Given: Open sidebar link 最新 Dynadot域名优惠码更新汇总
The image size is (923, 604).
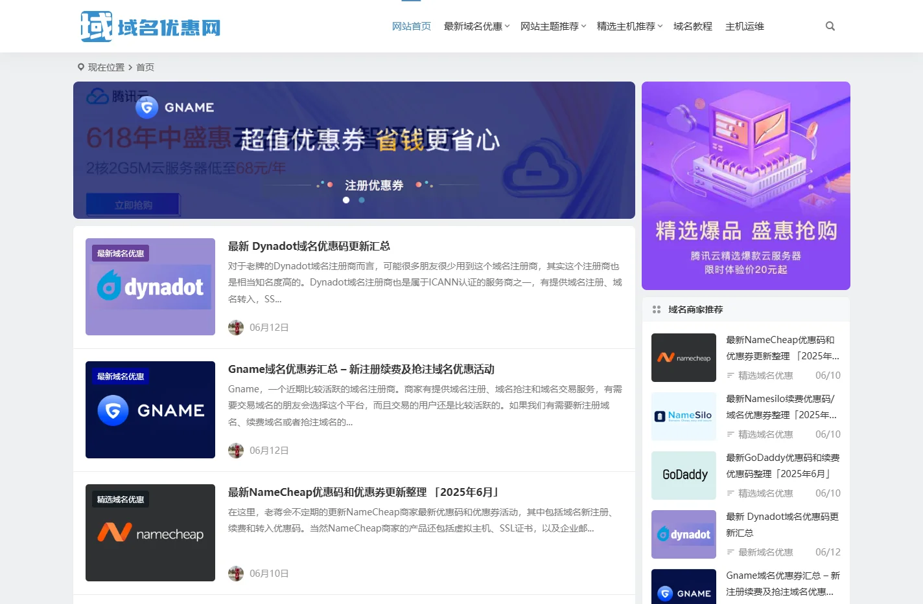Looking at the screenshot, I should (x=782, y=524).
